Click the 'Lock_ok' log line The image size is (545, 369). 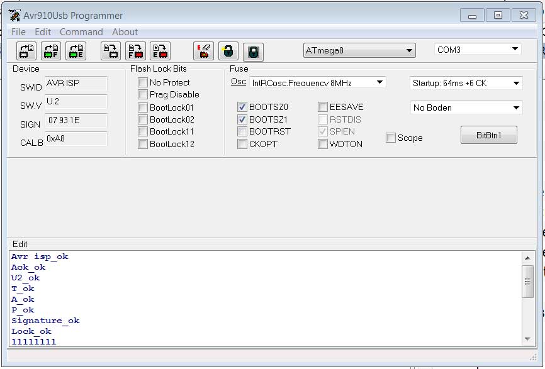[31, 331]
